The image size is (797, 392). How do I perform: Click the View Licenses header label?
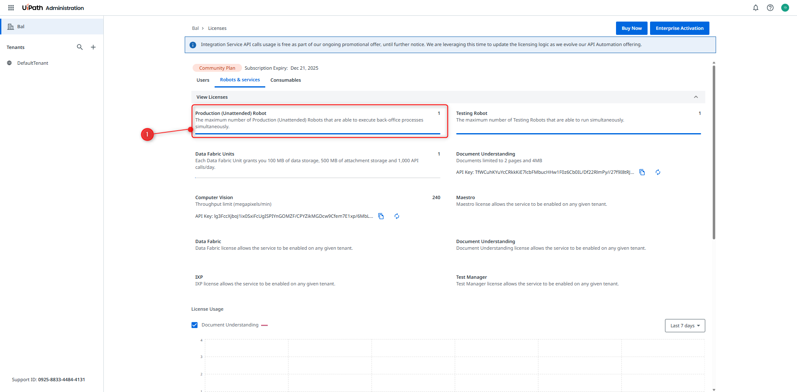212,97
